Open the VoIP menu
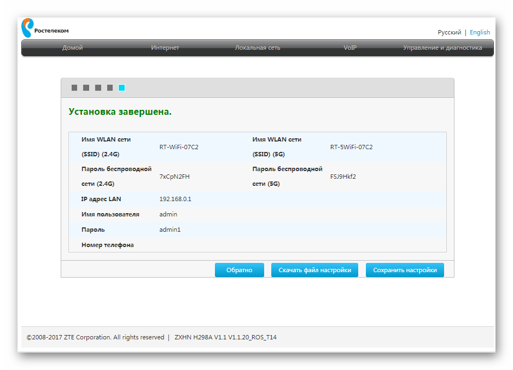Screen dimensions: 513x370 (x=350, y=48)
